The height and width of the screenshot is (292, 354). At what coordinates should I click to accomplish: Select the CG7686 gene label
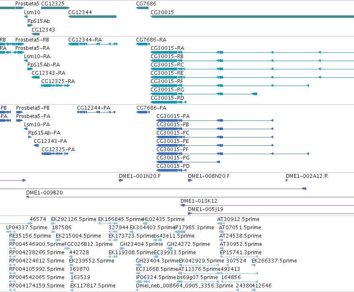[146, 4]
